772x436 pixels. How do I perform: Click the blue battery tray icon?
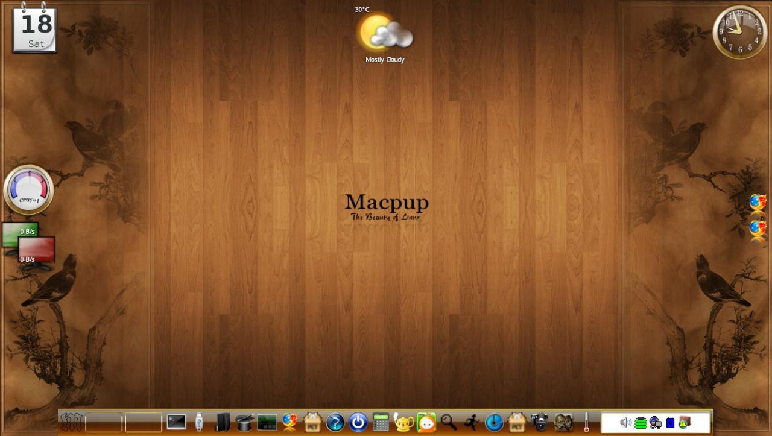(670, 422)
